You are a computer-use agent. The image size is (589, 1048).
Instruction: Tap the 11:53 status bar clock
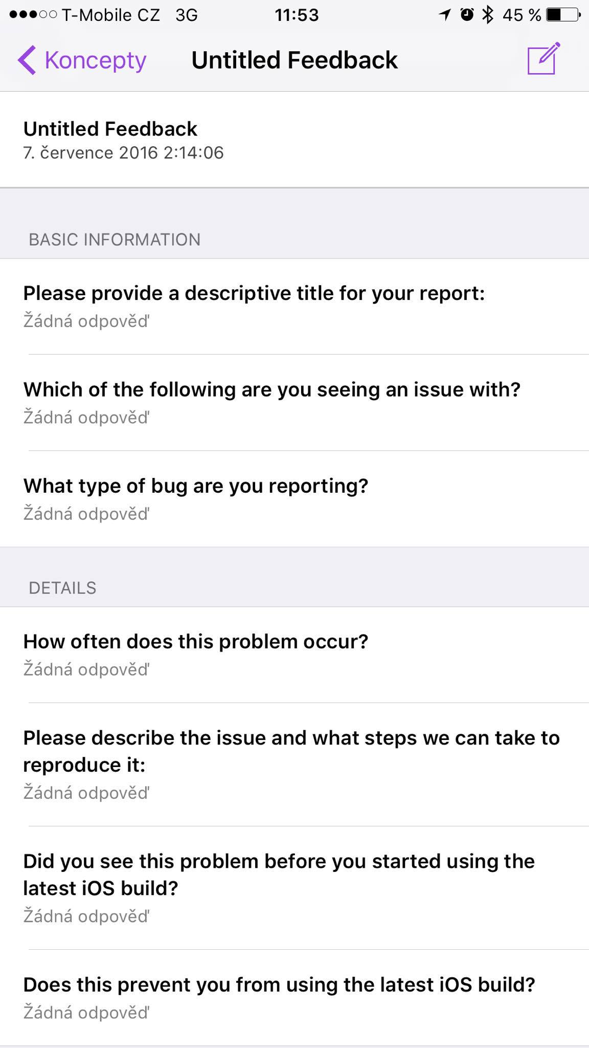(x=297, y=15)
